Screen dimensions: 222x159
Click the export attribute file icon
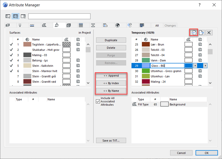pyautogui.click(x=201, y=32)
